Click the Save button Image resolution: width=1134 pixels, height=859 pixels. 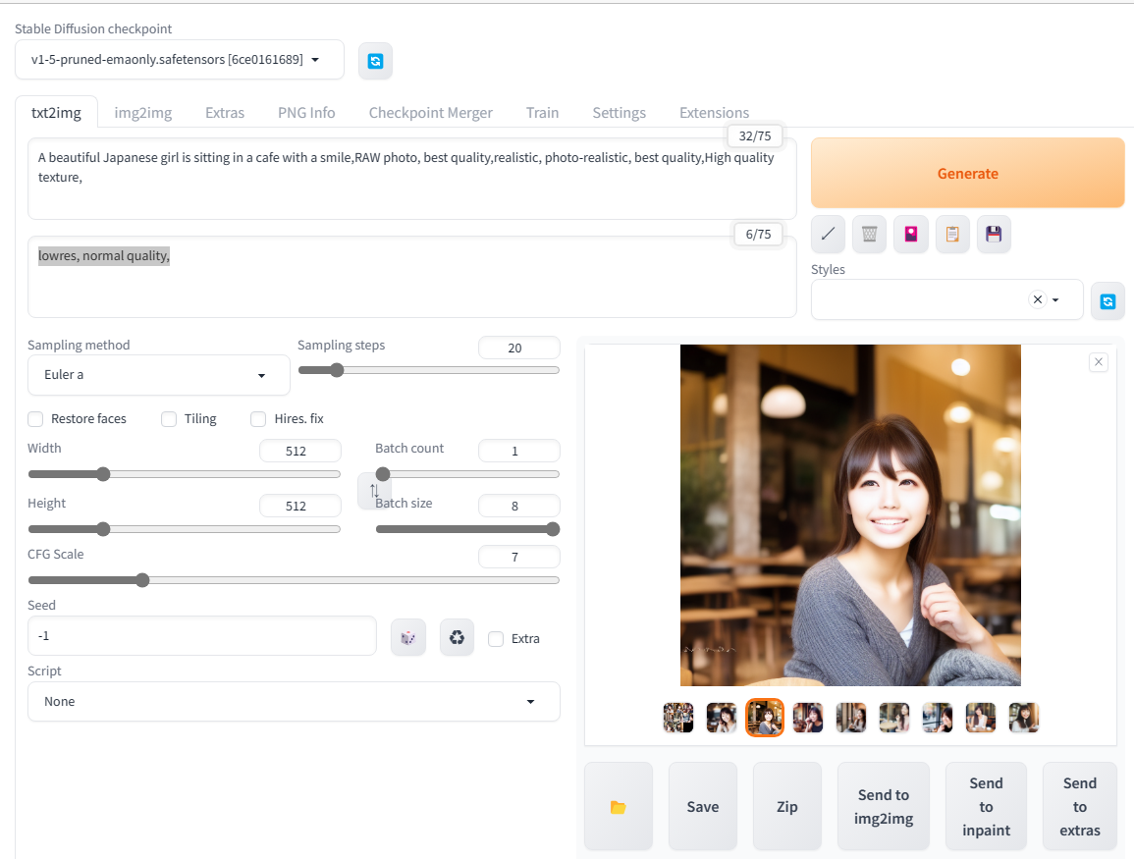coord(702,807)
